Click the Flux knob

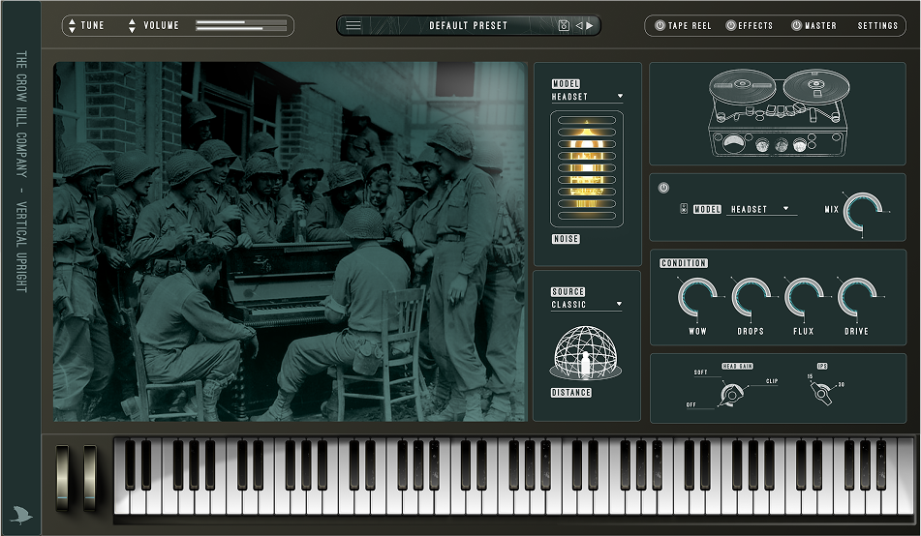click(804, 296)
